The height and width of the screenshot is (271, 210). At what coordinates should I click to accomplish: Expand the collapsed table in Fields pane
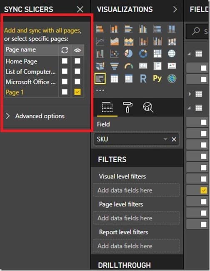[x=190, y=94]
